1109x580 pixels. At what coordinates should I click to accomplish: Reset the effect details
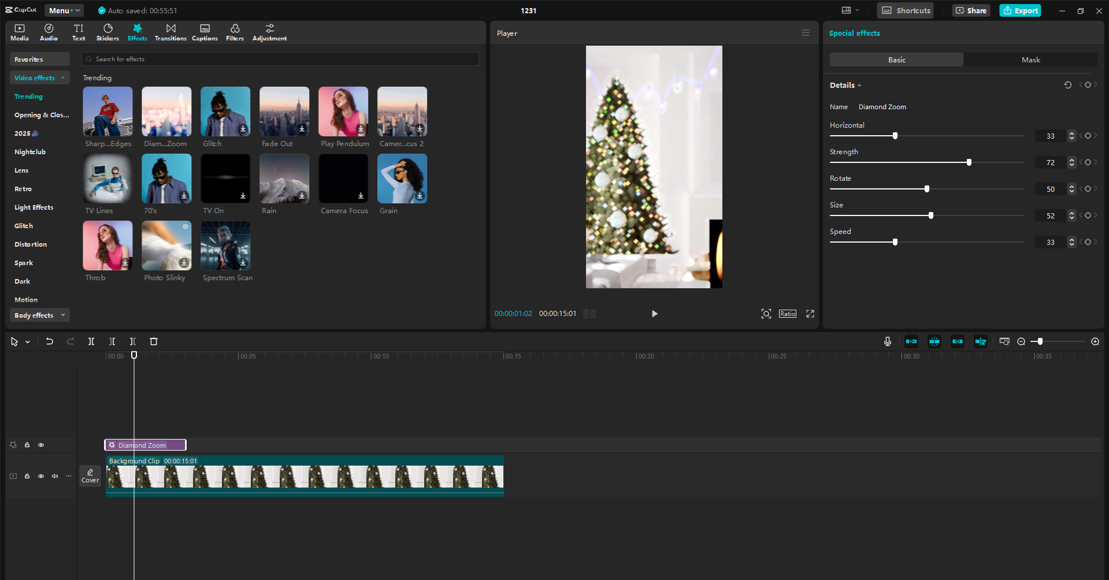[1068, 85]
